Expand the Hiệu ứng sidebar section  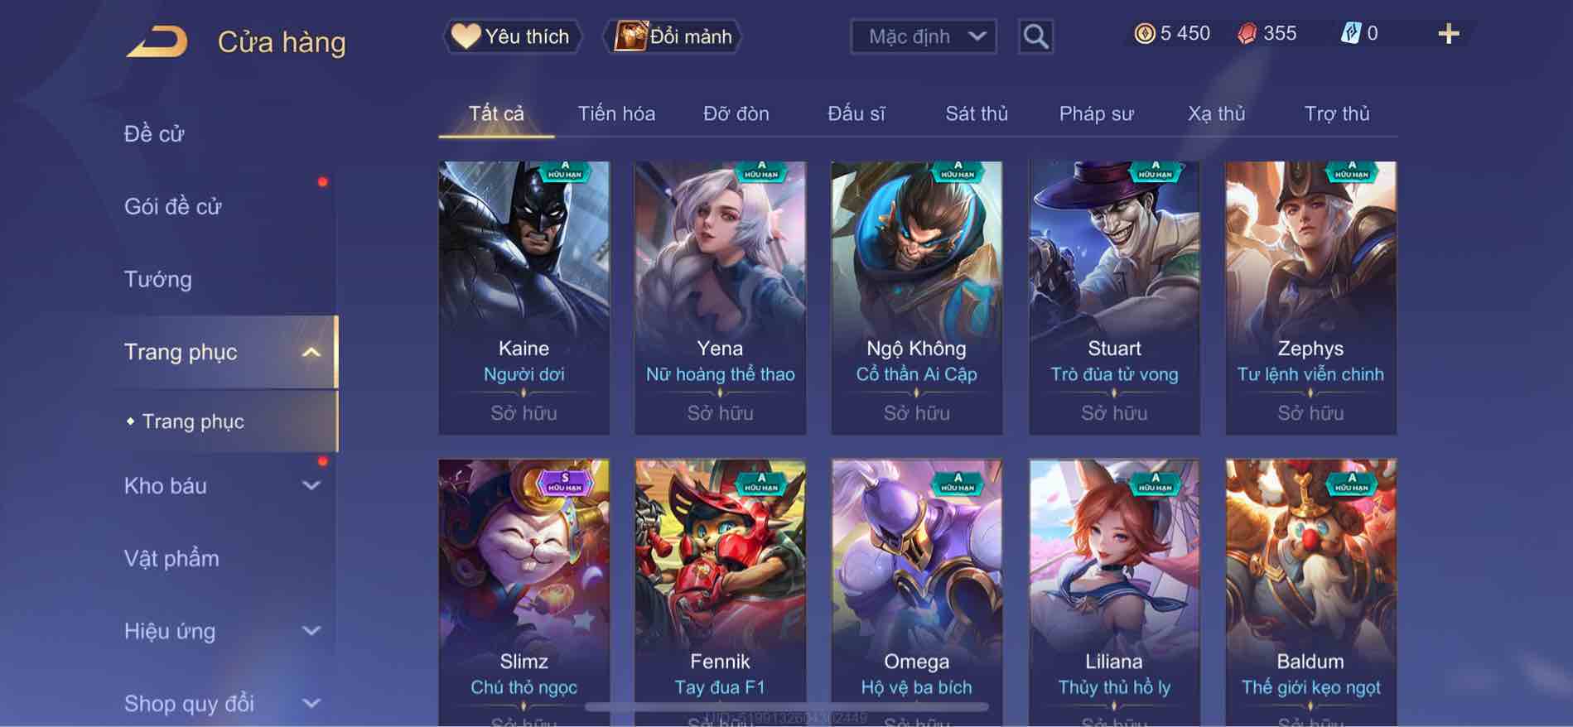point(311,631)
